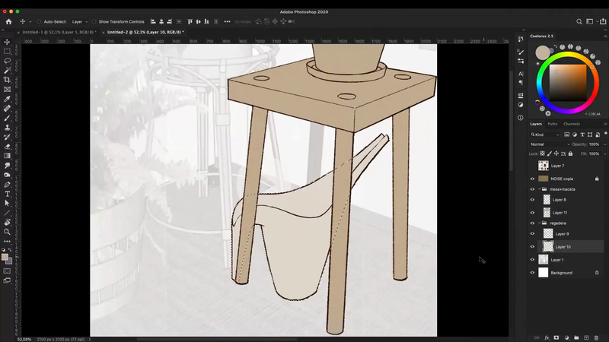Select the Move tool in the toolbar
Screen dimensions: 609x342
(8, 43)
